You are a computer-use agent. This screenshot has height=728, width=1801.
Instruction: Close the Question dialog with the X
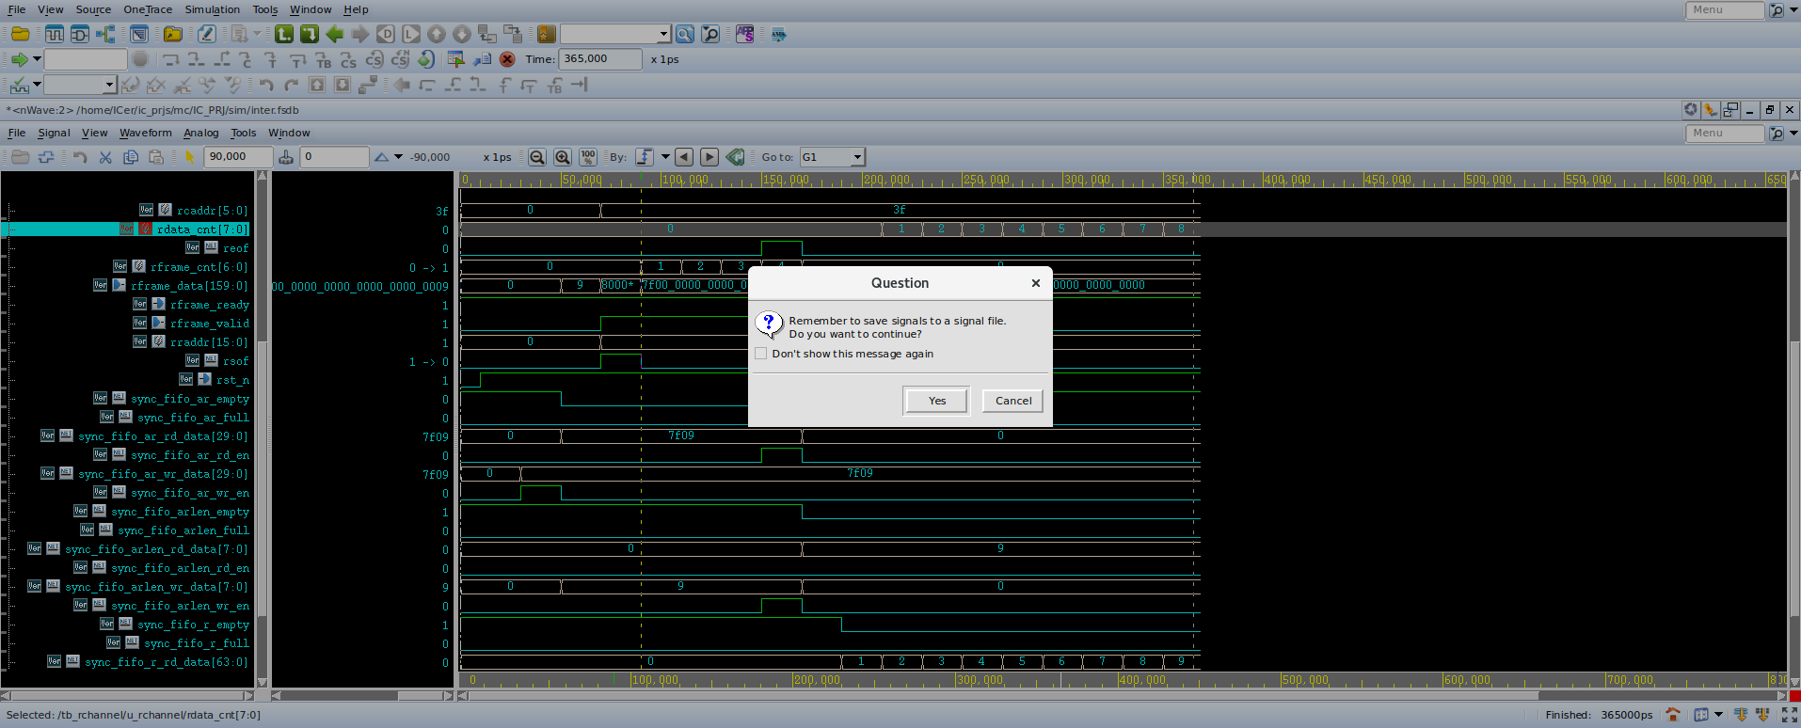tap(1035, 283)
